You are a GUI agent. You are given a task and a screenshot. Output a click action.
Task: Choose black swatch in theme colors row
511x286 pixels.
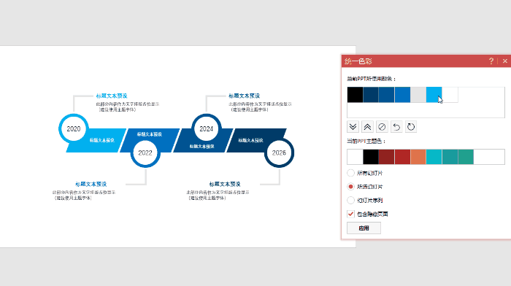pyautogui.click(x=371, y=157)
